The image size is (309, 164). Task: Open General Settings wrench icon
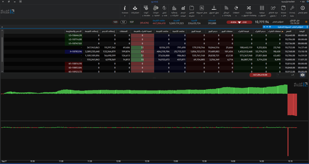pos(292,8)
